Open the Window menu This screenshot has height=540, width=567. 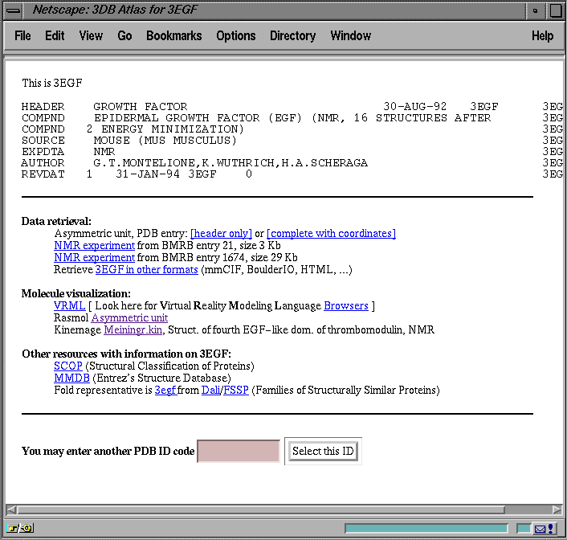click(350, 35)
